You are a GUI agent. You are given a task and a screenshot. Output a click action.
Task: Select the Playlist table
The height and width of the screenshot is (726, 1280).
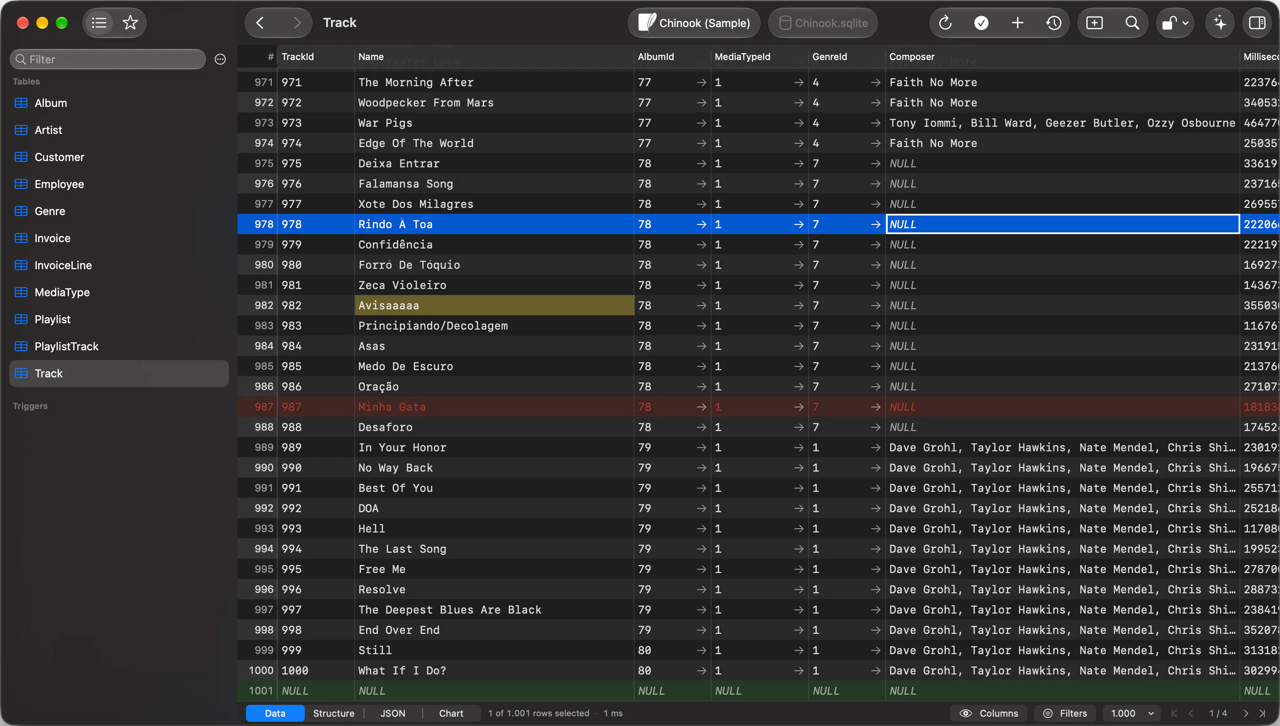[x=119, y=319]
